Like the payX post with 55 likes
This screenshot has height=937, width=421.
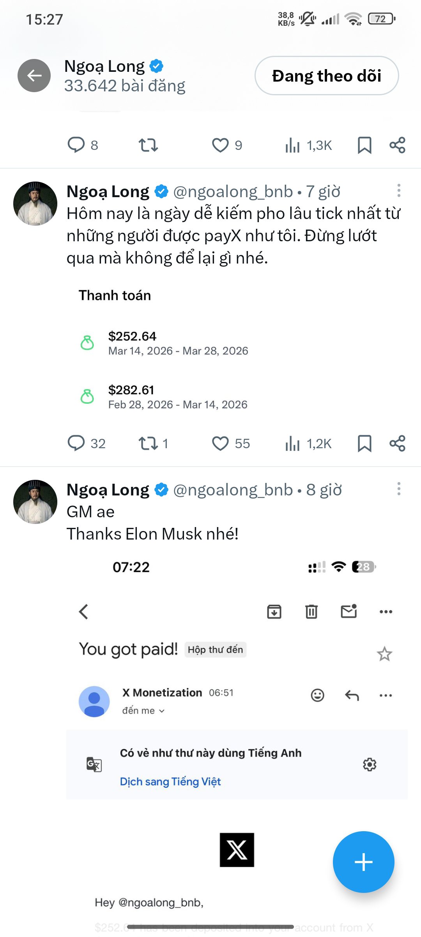[220, 444]
